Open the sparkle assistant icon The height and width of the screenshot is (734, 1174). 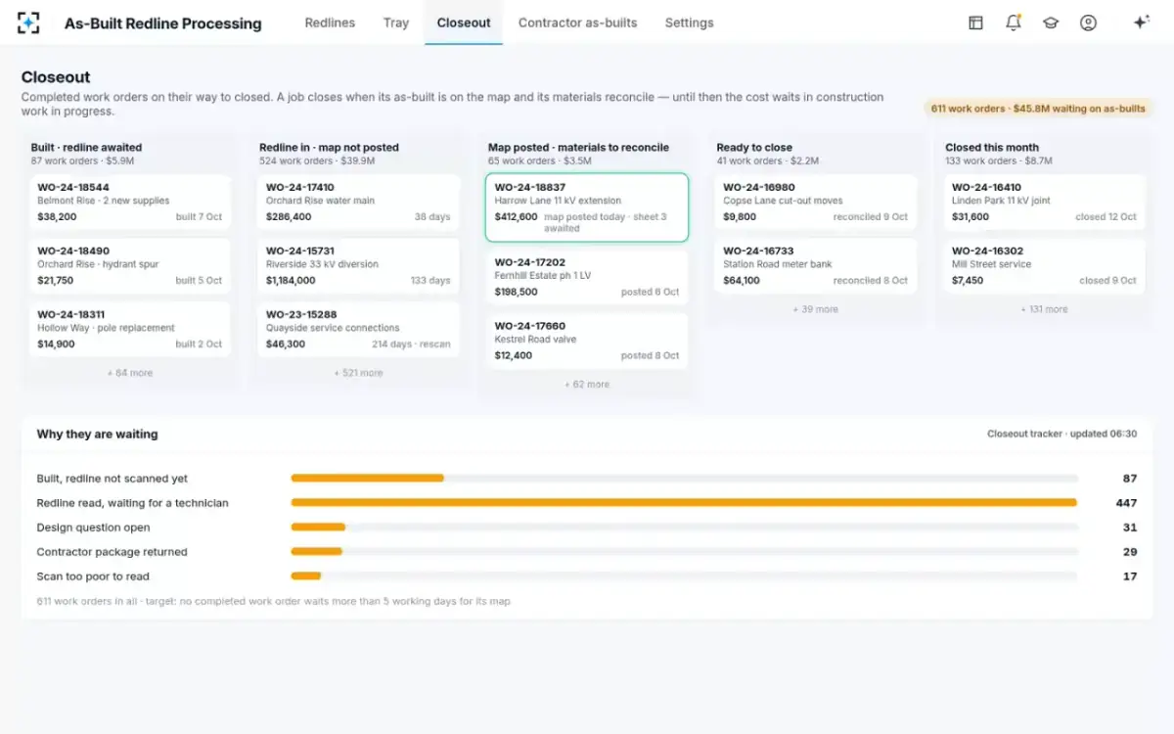tap(1140, 23)
